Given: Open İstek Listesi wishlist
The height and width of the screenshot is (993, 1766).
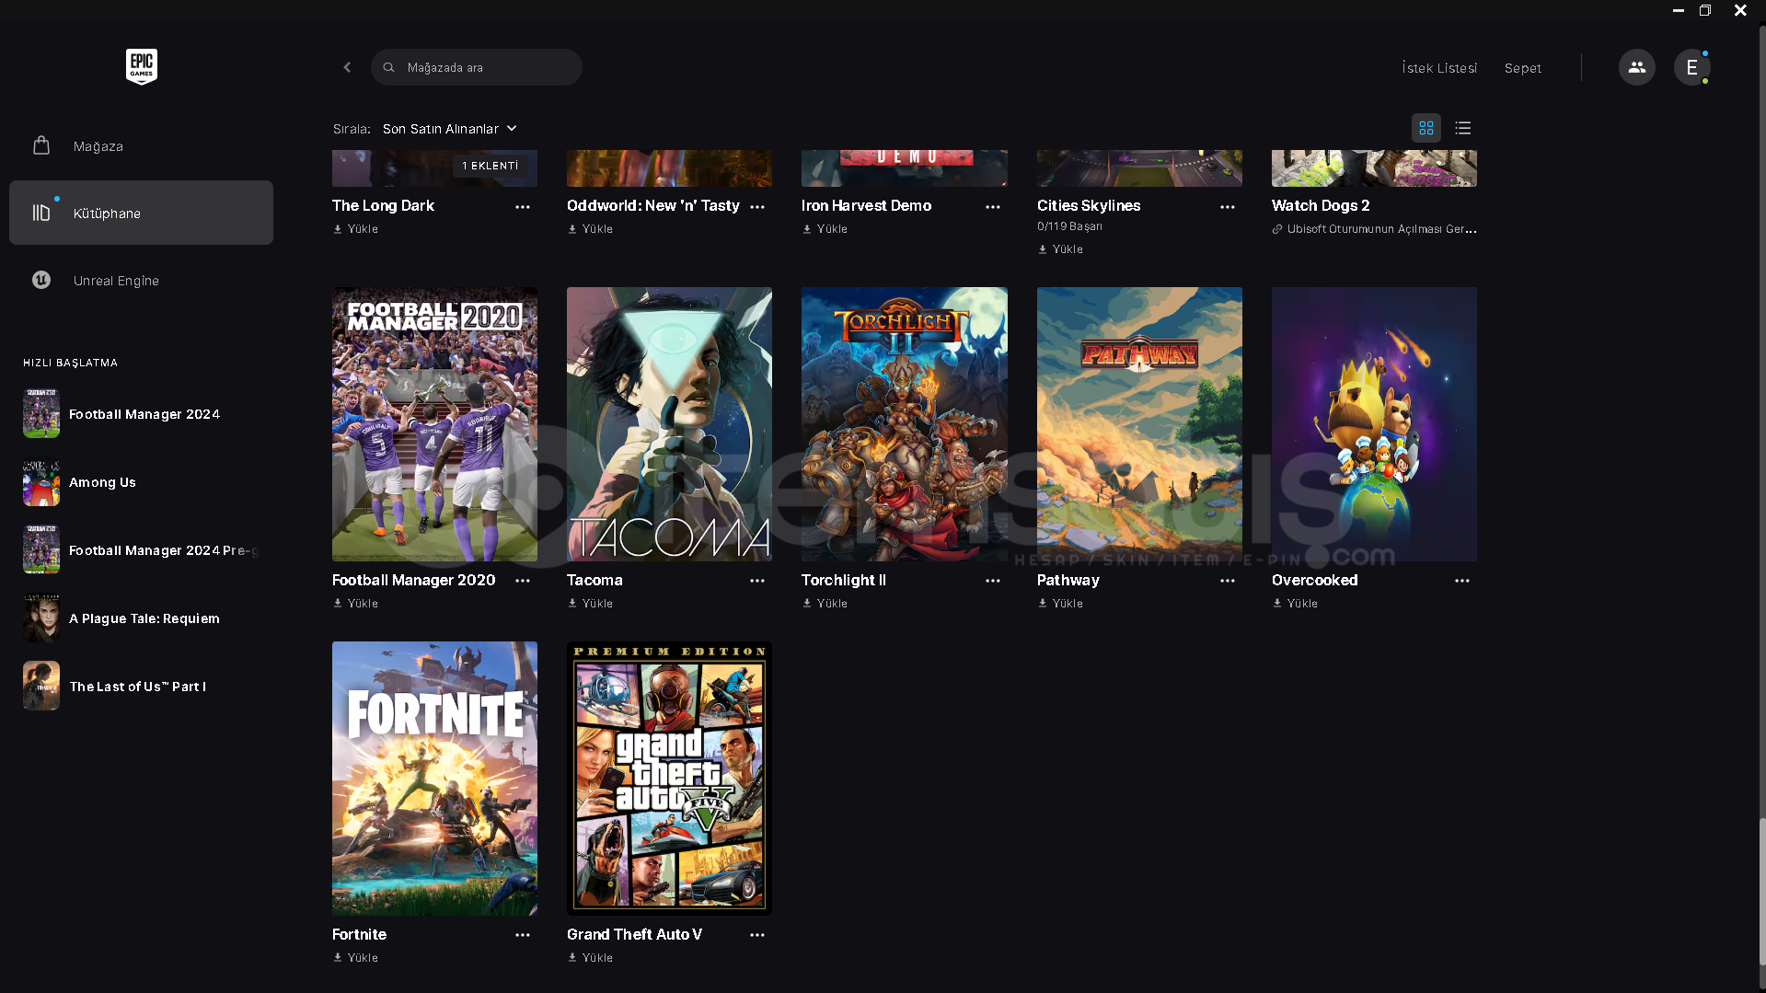Looking at the screenshot, I should click(x=1439, y=68).
